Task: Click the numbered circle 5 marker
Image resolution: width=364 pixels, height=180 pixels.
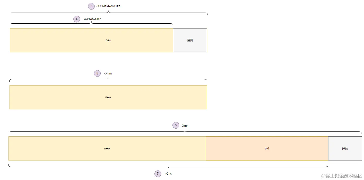Action: (x=97, y=73)
